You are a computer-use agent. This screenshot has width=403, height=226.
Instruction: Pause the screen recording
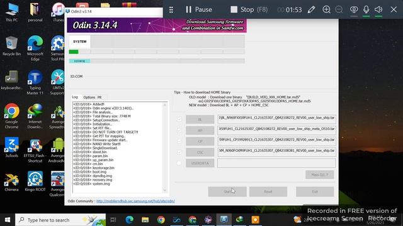pyautogui.click(x=199, y=10)
